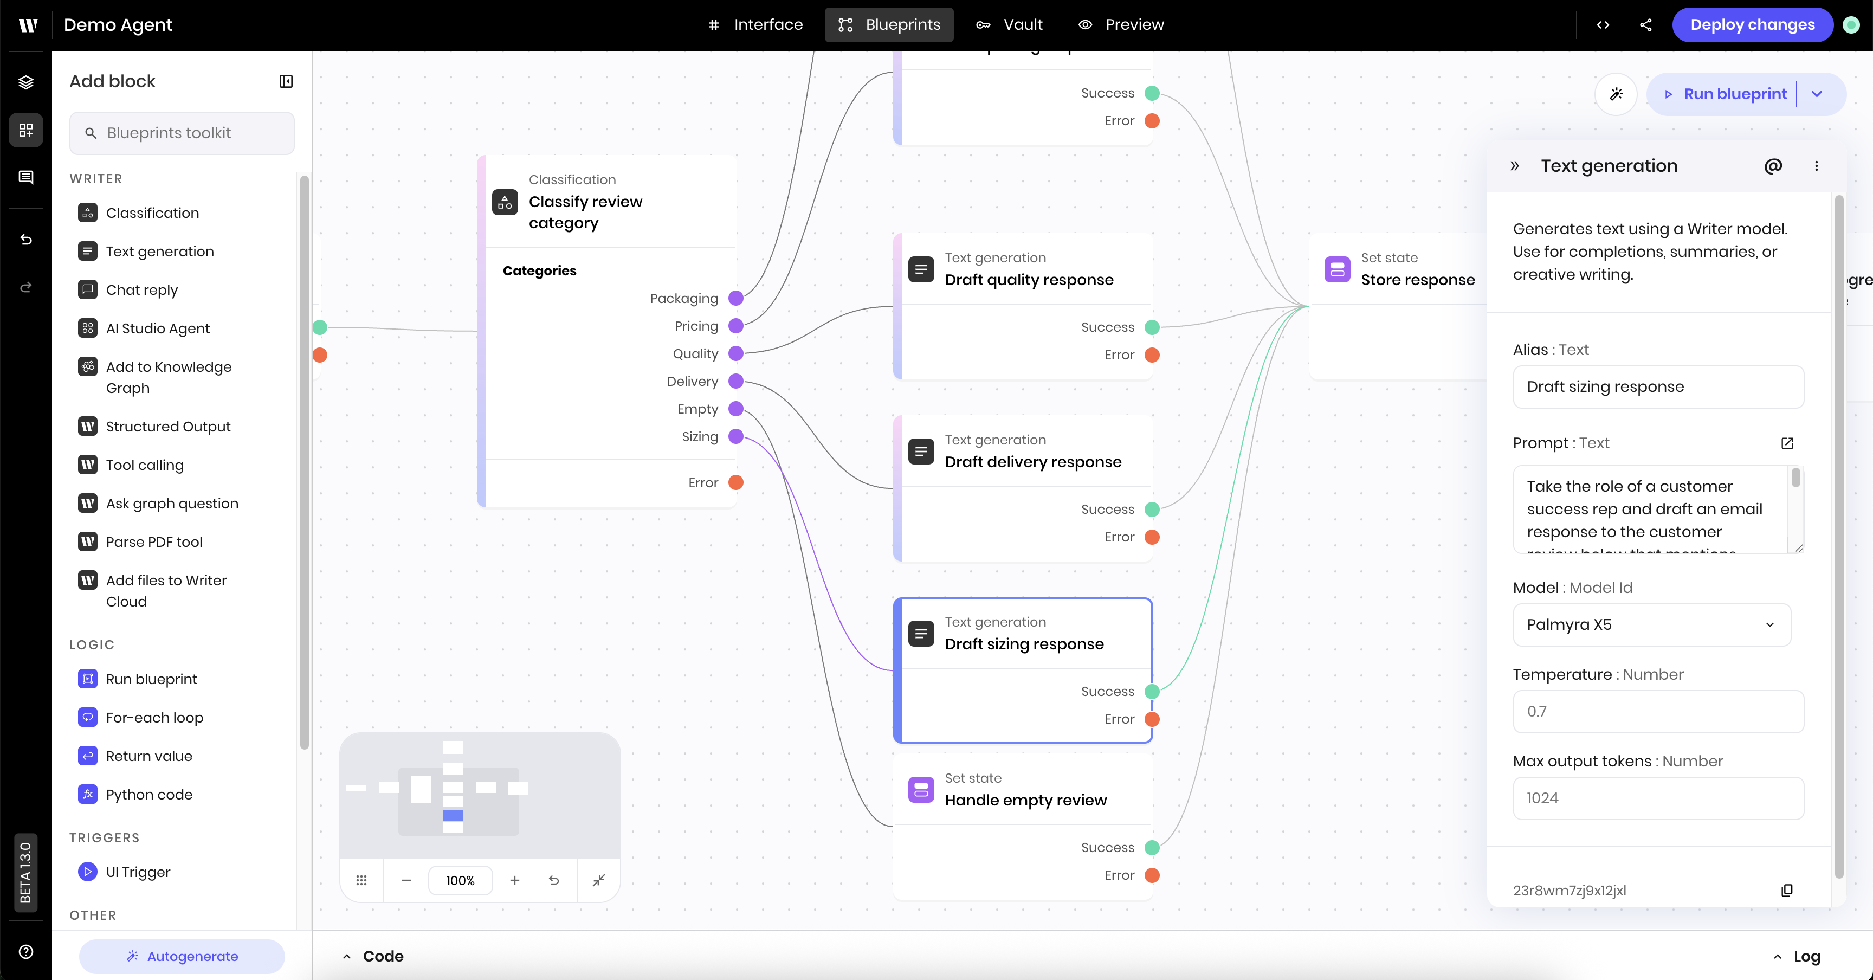Click the share icon in top bar

point(1645,25)
